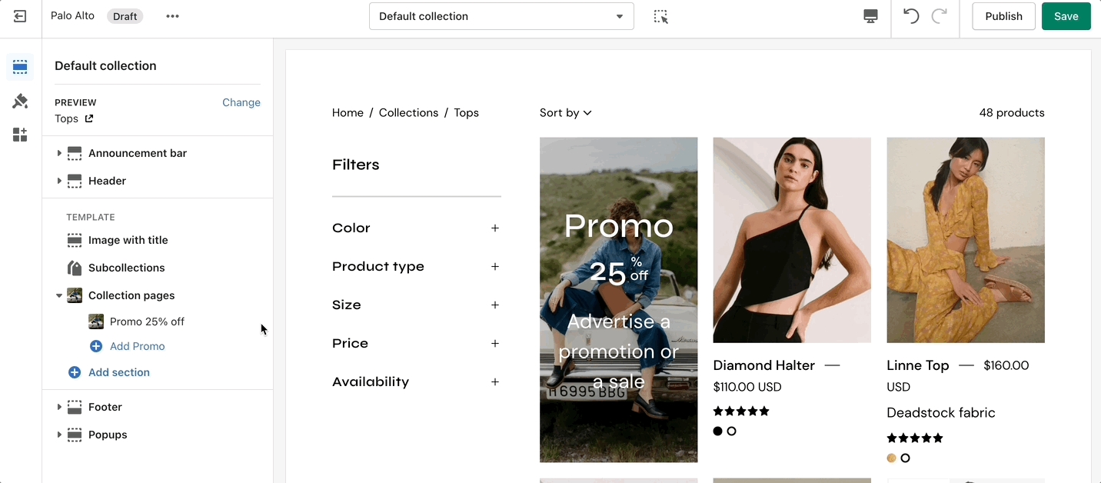Click the undo arrow icon

click(911, 16)
